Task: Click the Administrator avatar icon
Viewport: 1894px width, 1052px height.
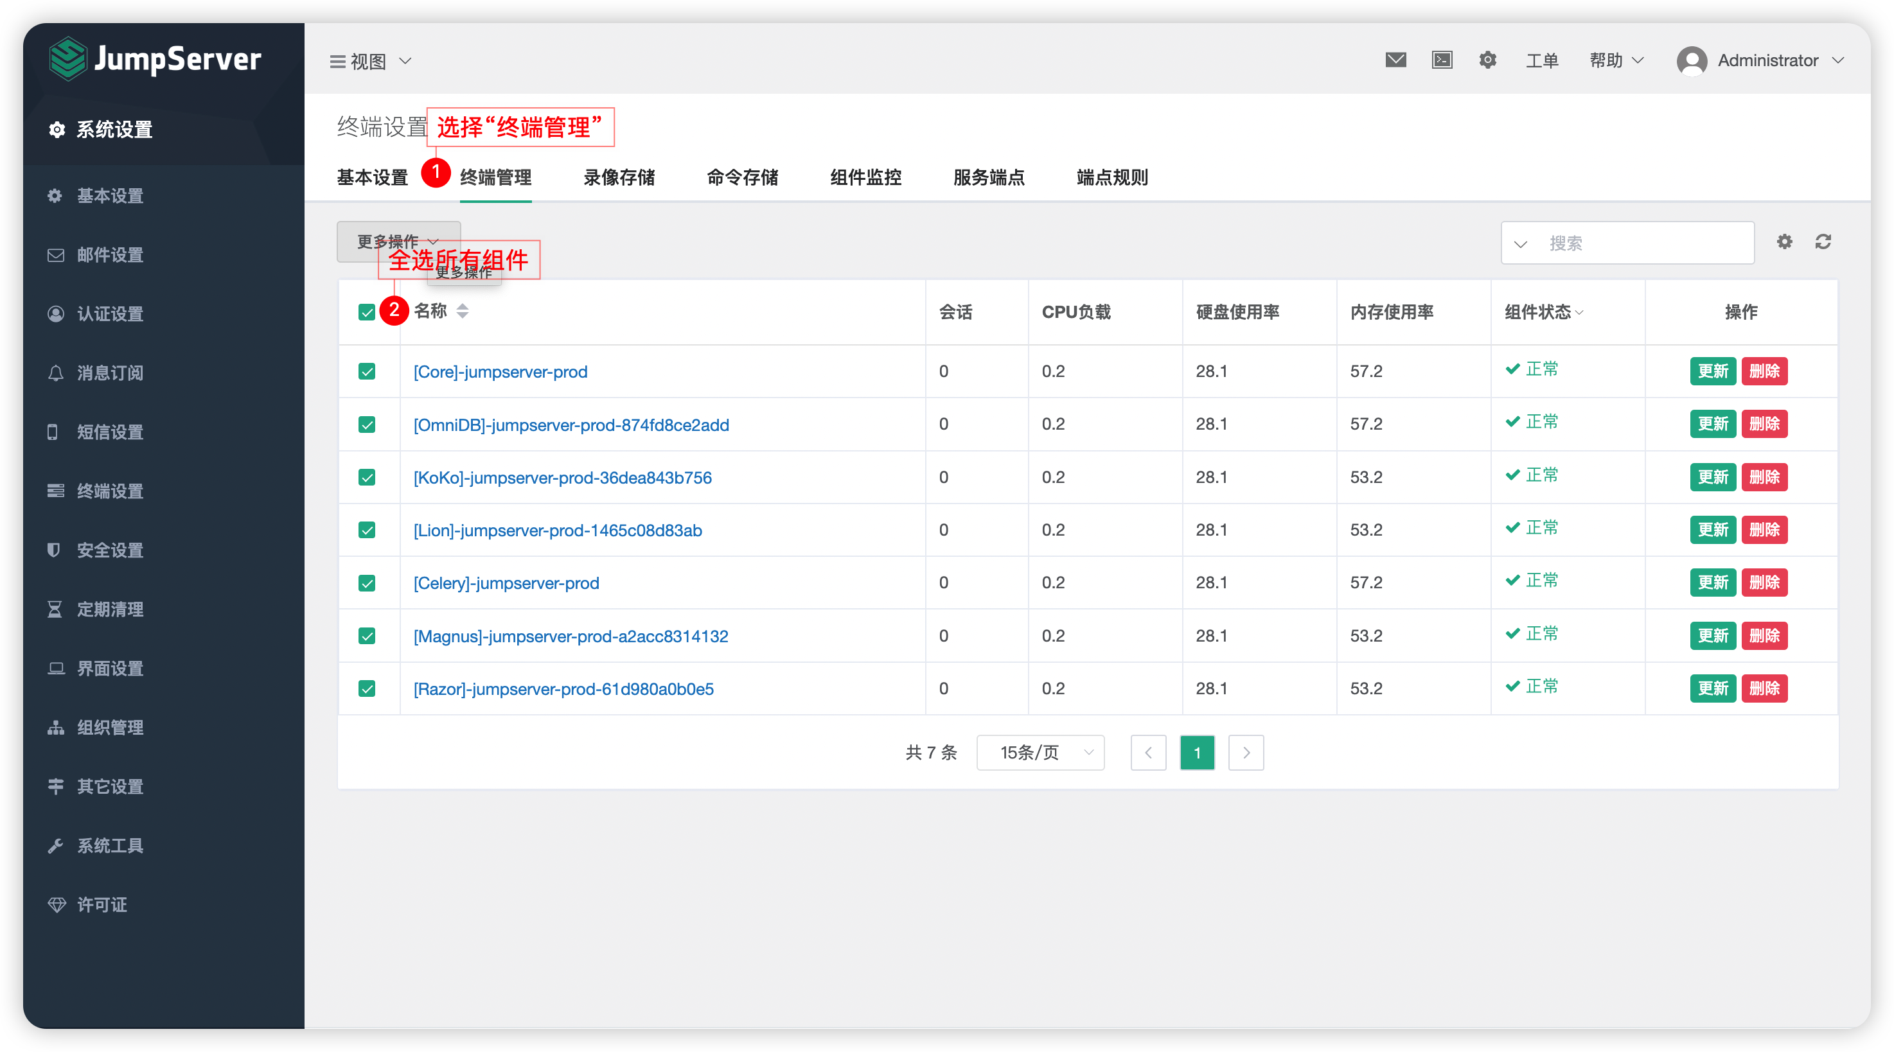Action: point(1691,60)
